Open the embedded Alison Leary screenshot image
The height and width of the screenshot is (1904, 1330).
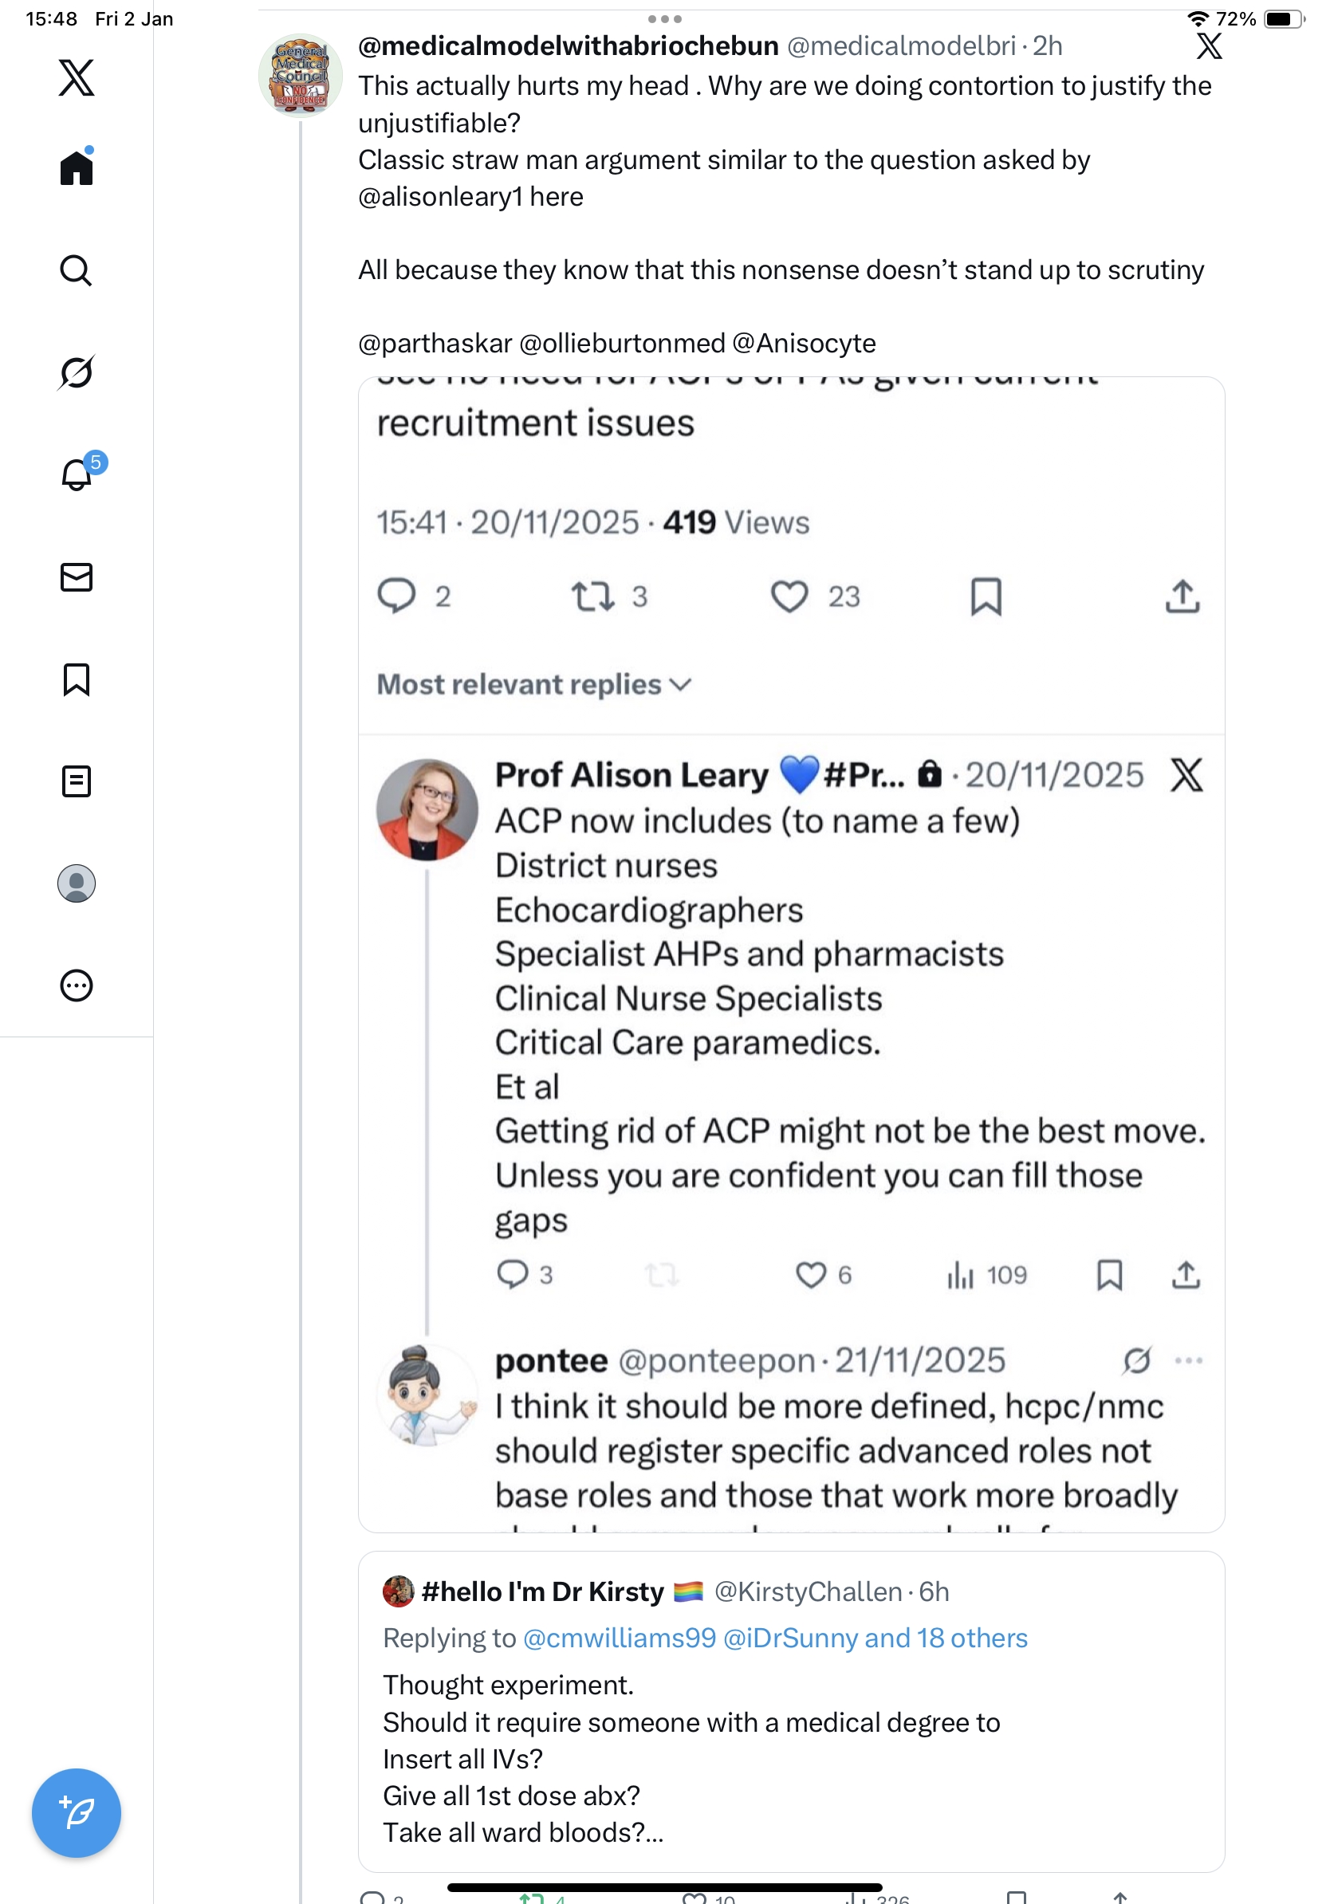(x=791, y=954)
